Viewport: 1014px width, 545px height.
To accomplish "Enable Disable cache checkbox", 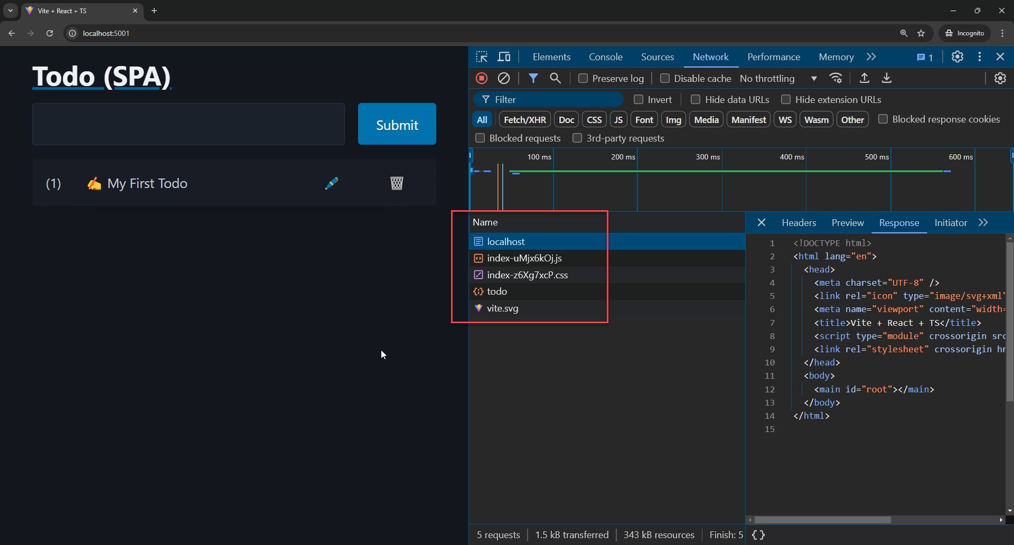I will (x=665, y=78).
